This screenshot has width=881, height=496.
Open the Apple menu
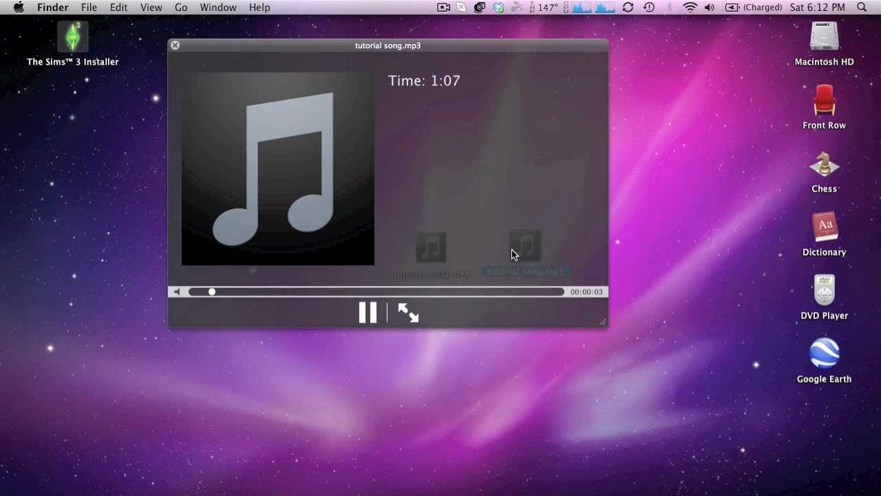19,8
